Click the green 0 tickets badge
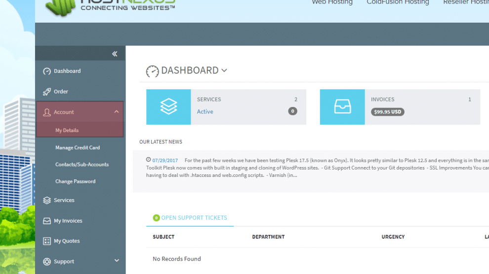 click(156, 218)
